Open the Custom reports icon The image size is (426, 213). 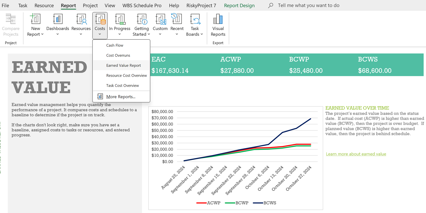coord(160,19)
